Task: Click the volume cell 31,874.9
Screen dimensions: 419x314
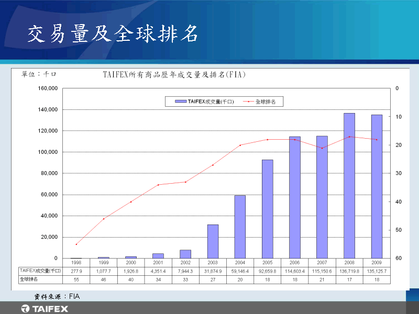Action: 213,271
